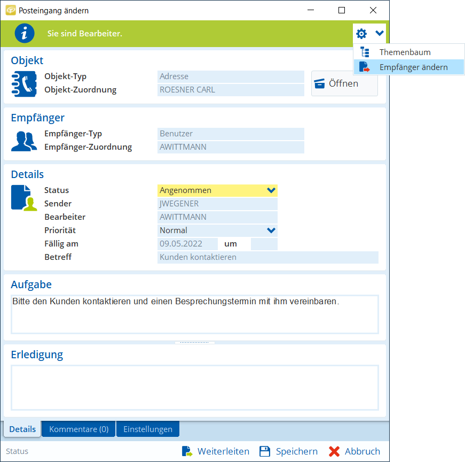Click the address book Objekt icon
The width and height of the screenshot is (465, 462).
coord(23,83)
